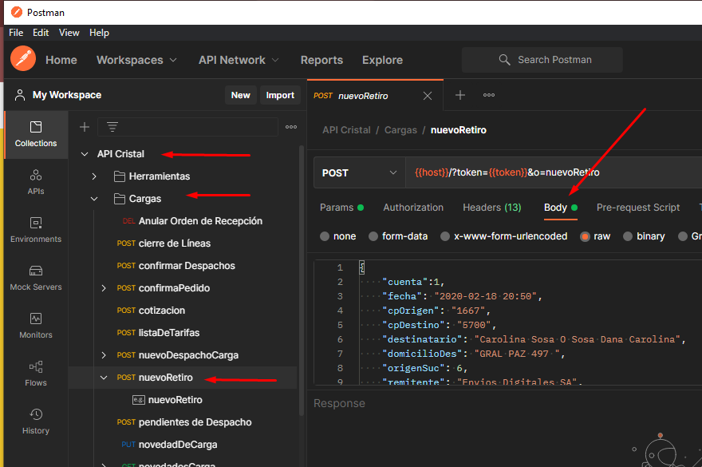Click the Postman logo icon in header
Screen dimensions: 702x467
point(23,59)
